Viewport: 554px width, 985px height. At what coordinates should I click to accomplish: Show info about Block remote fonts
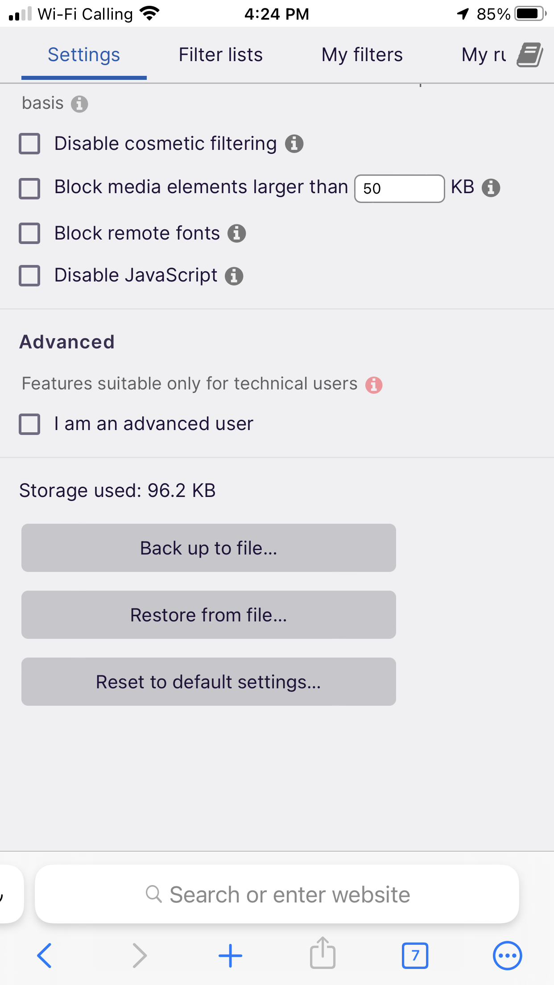click(x=237, y=233)
